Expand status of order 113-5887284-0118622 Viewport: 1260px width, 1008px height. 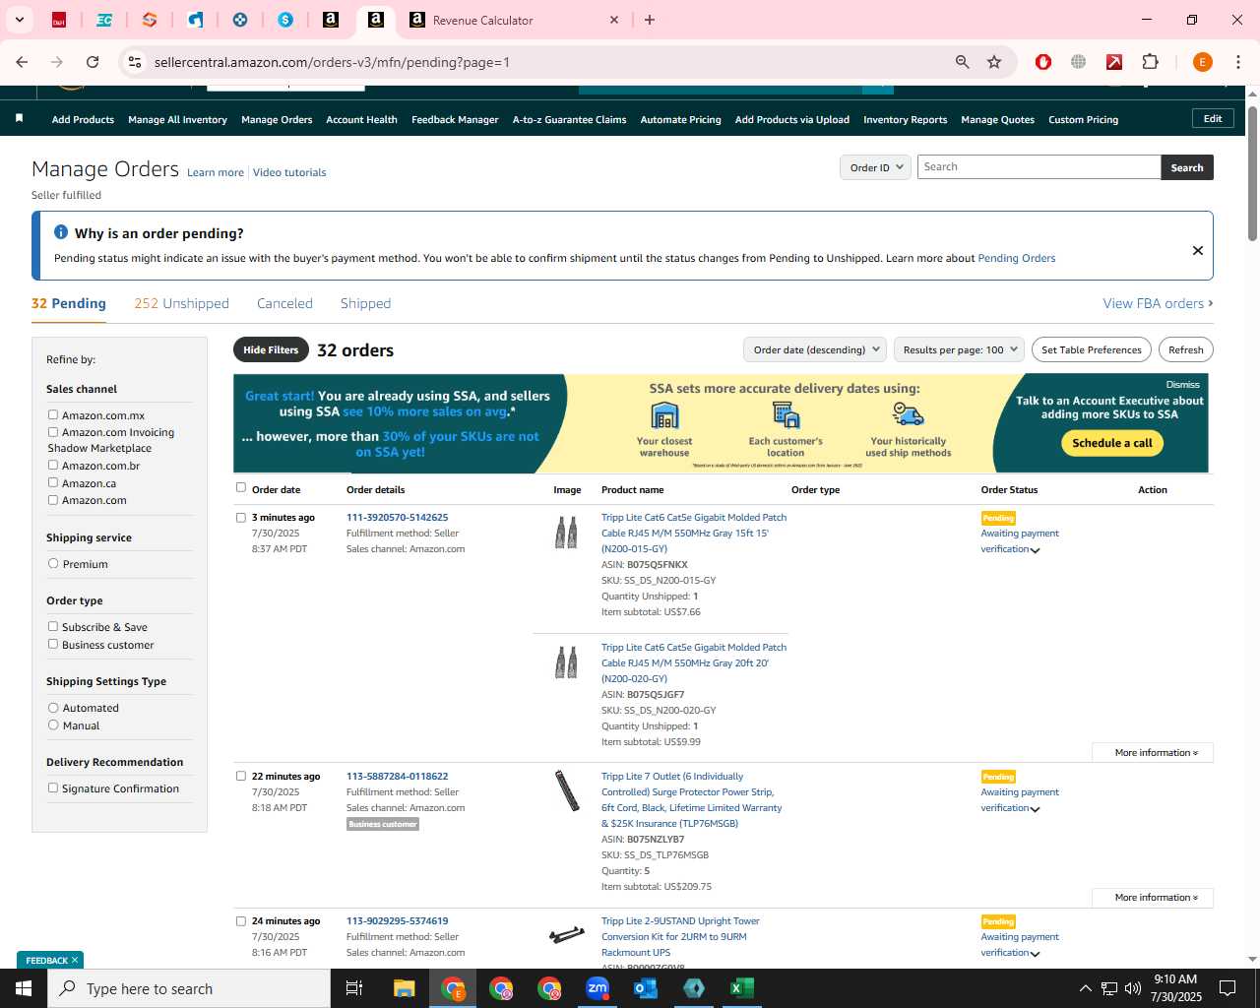pos(1035,809)
